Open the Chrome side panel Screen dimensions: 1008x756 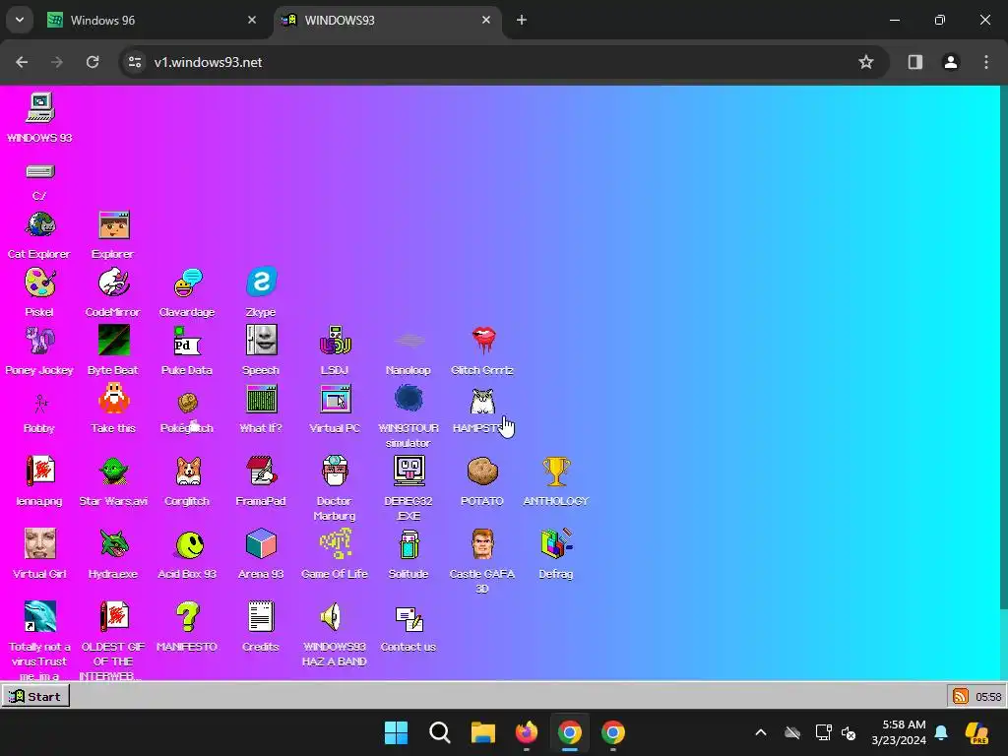(914, 62)
